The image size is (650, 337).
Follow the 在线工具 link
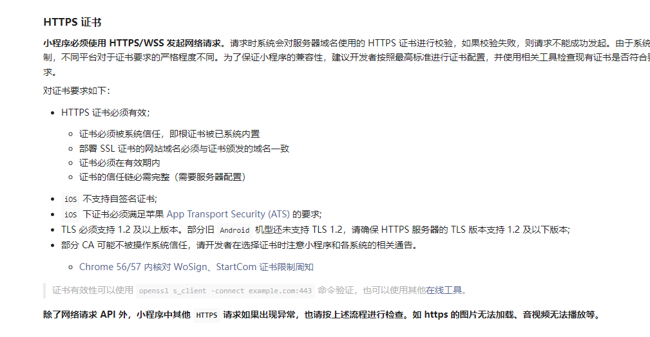[444, 290]
